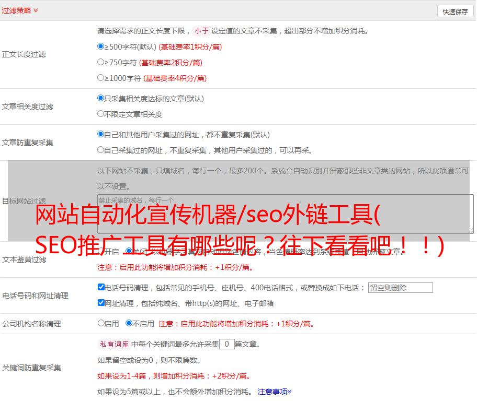
Task: Select the ≥750字符 length option
Action: click(x=101, y=62)
